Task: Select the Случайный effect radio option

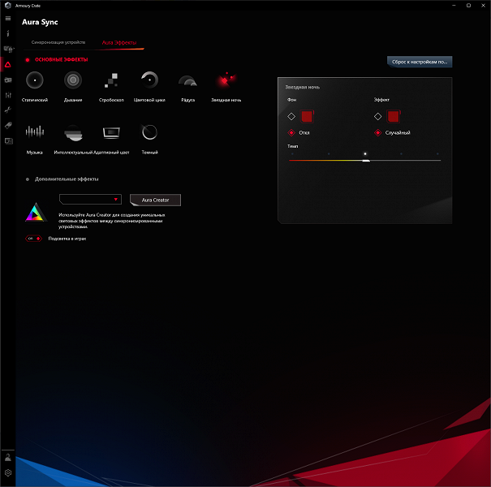Action: 377,133
